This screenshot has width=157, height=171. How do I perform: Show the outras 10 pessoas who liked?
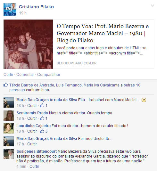tap(75, 87)
